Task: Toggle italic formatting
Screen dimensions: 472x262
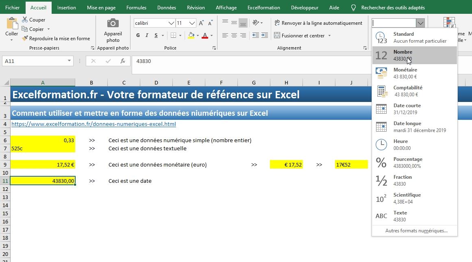Action: pos(146,35)
